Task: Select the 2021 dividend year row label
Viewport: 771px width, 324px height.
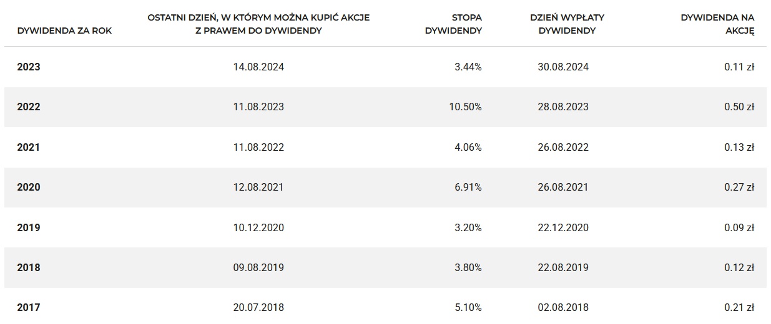Action: tap(29, 147)
